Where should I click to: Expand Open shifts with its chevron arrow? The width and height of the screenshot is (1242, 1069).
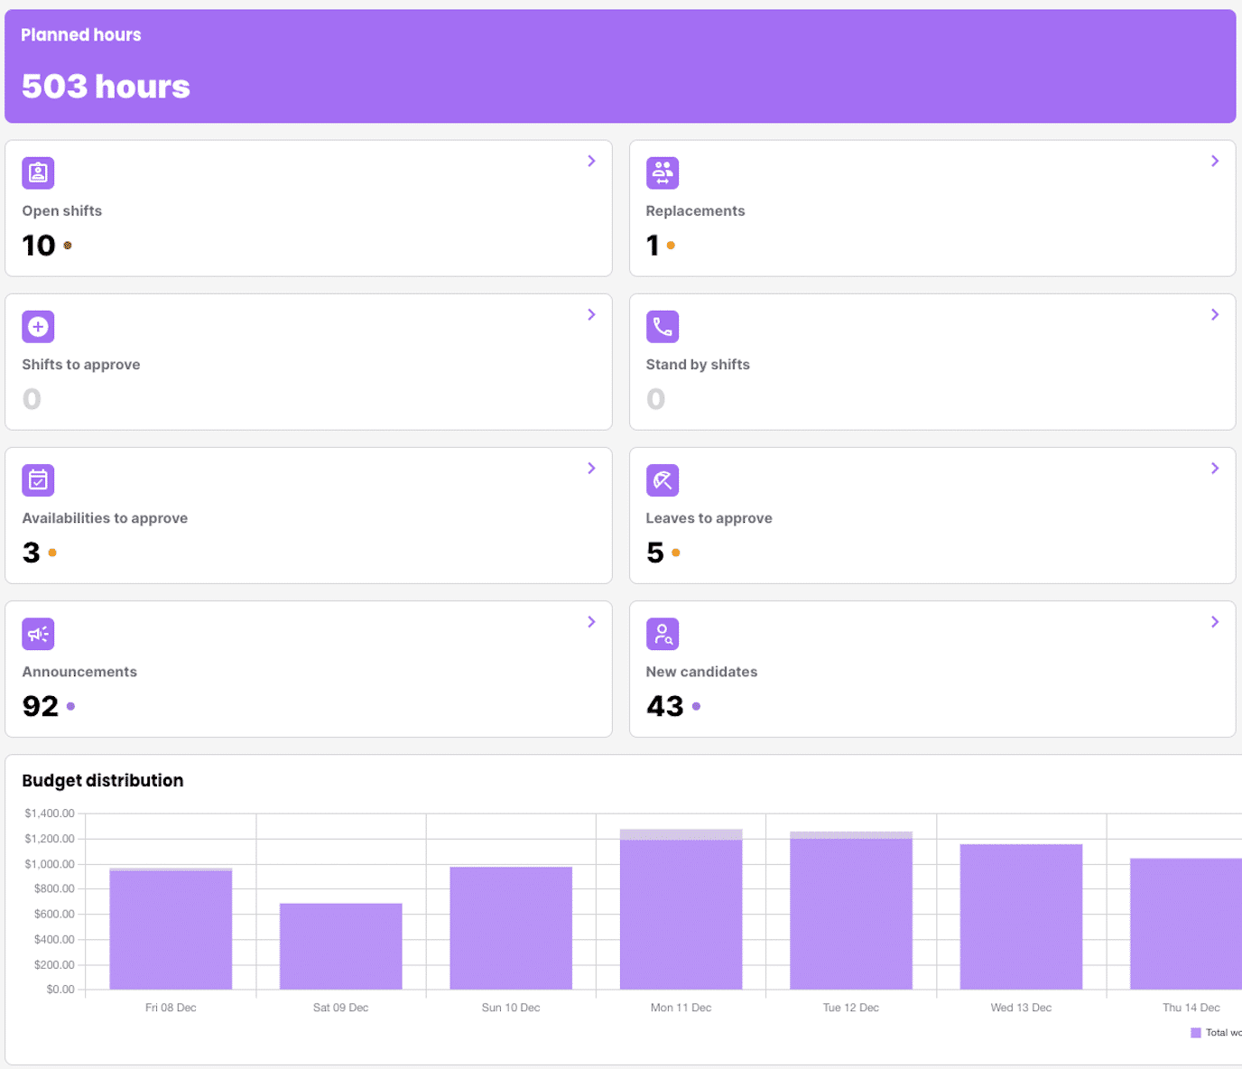coord(591,161)
